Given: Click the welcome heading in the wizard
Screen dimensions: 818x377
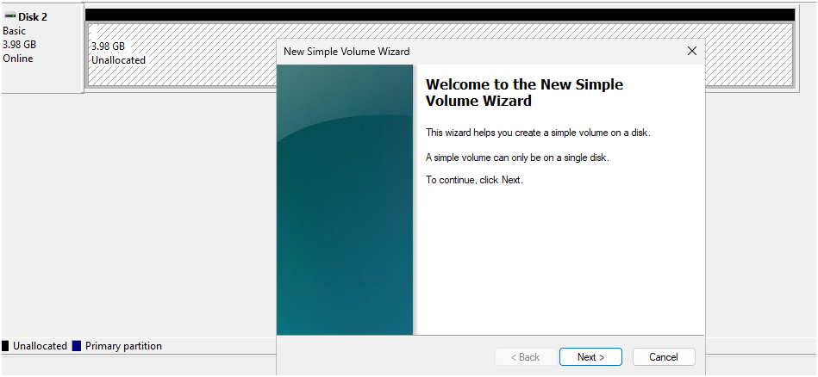Looking at the screenshot, I should 524,93.
